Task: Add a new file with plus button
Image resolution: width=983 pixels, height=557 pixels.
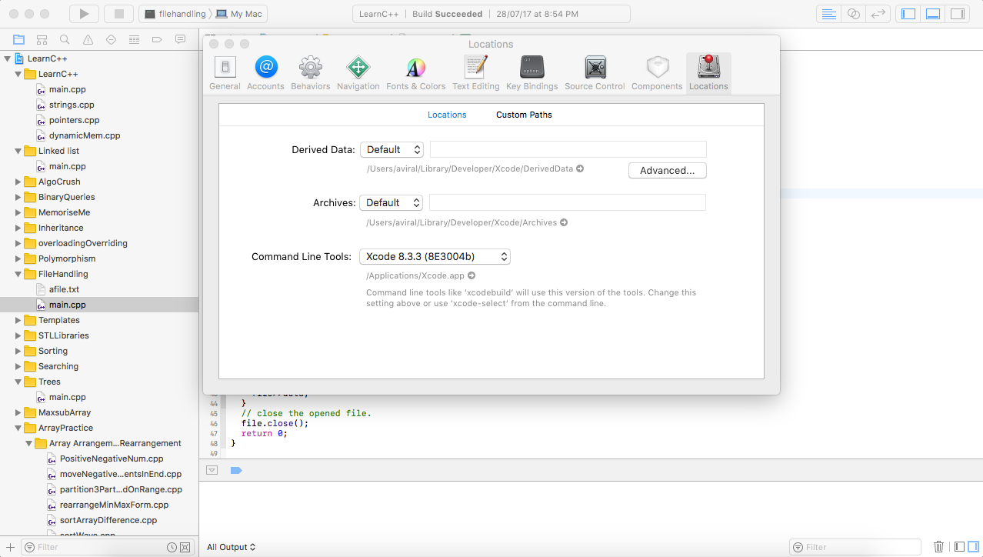Action: [10, 547]
